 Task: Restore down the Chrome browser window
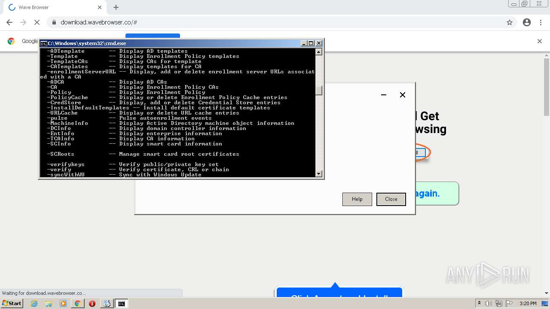(525, 4)
